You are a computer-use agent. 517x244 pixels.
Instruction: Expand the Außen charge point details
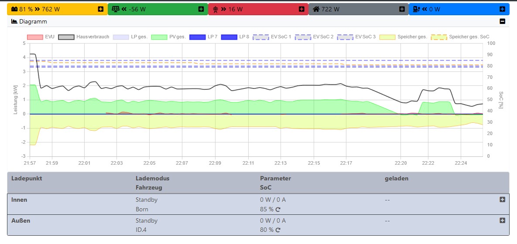point(502,220)
